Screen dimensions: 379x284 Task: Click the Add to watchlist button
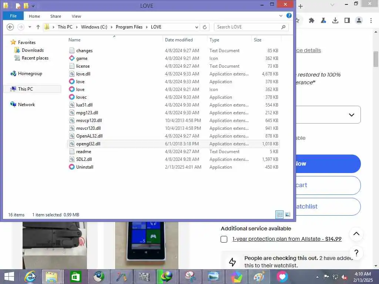(x=328, y=206)
